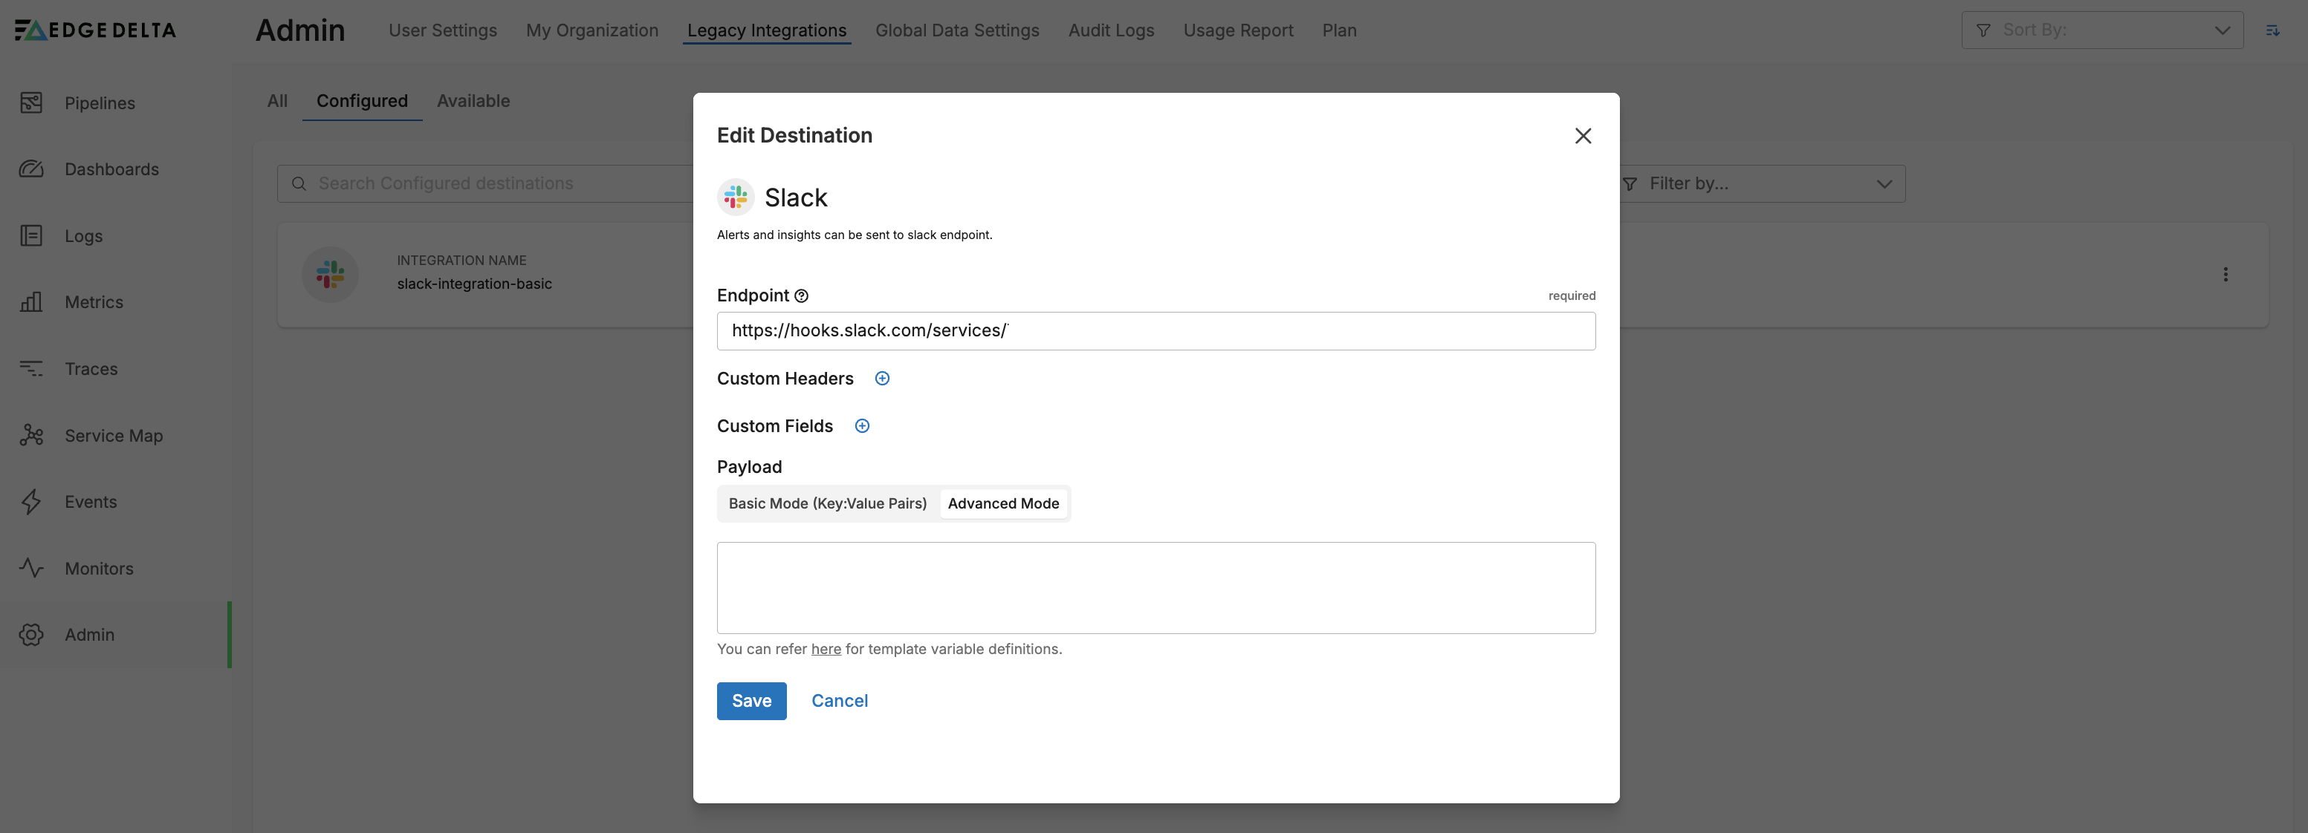
Task: Open Pipelines from the sidebar
Action: (x=100, y=103)
